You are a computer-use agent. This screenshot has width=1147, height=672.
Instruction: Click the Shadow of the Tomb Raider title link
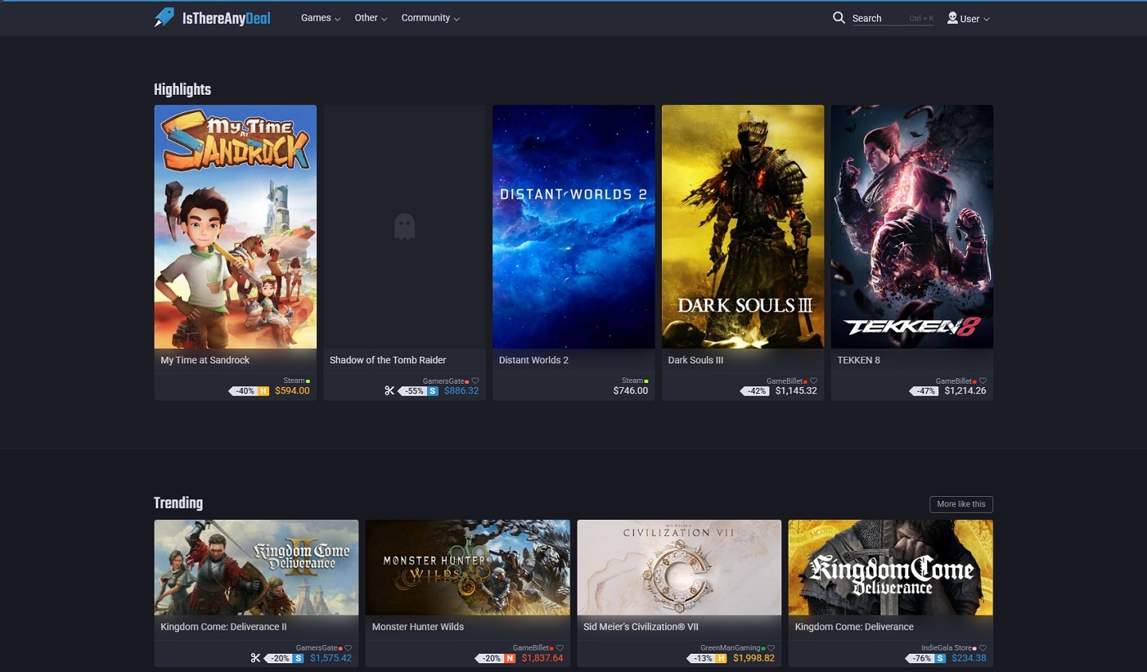click(x=388, y=360)
